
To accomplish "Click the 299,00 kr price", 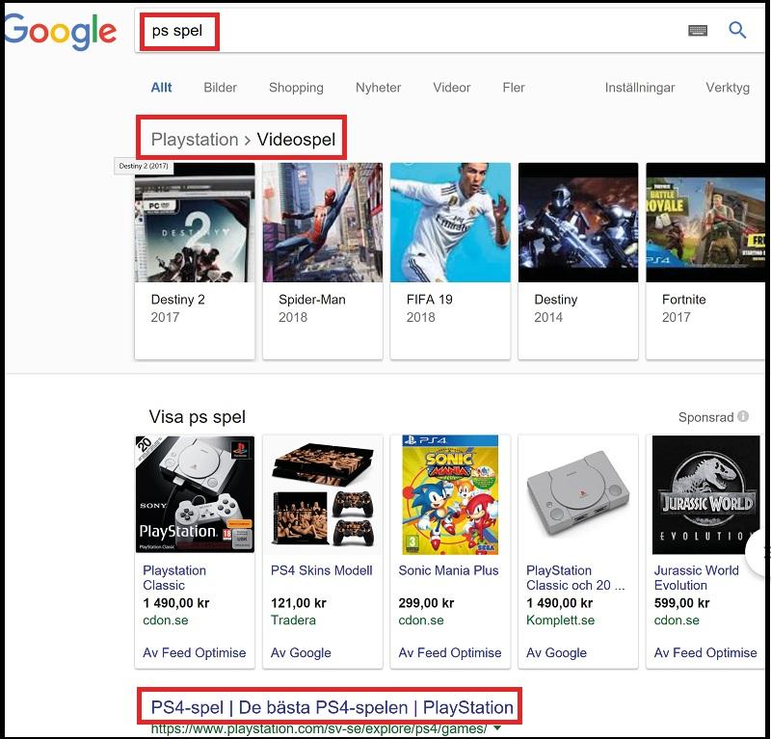I will [426, 603].
